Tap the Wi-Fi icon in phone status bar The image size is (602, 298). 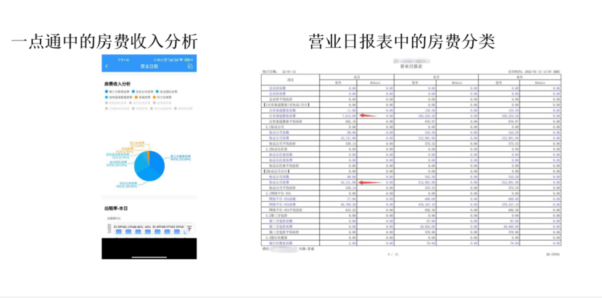click(x=181, y=60)
